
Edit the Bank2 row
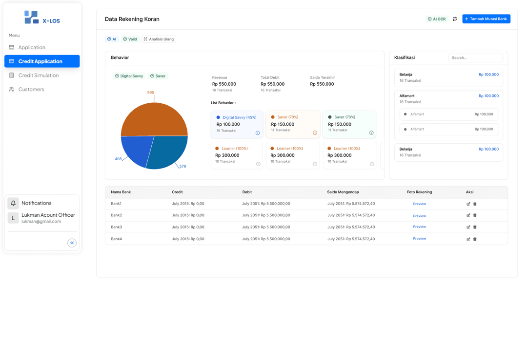(x=468, y=215)
